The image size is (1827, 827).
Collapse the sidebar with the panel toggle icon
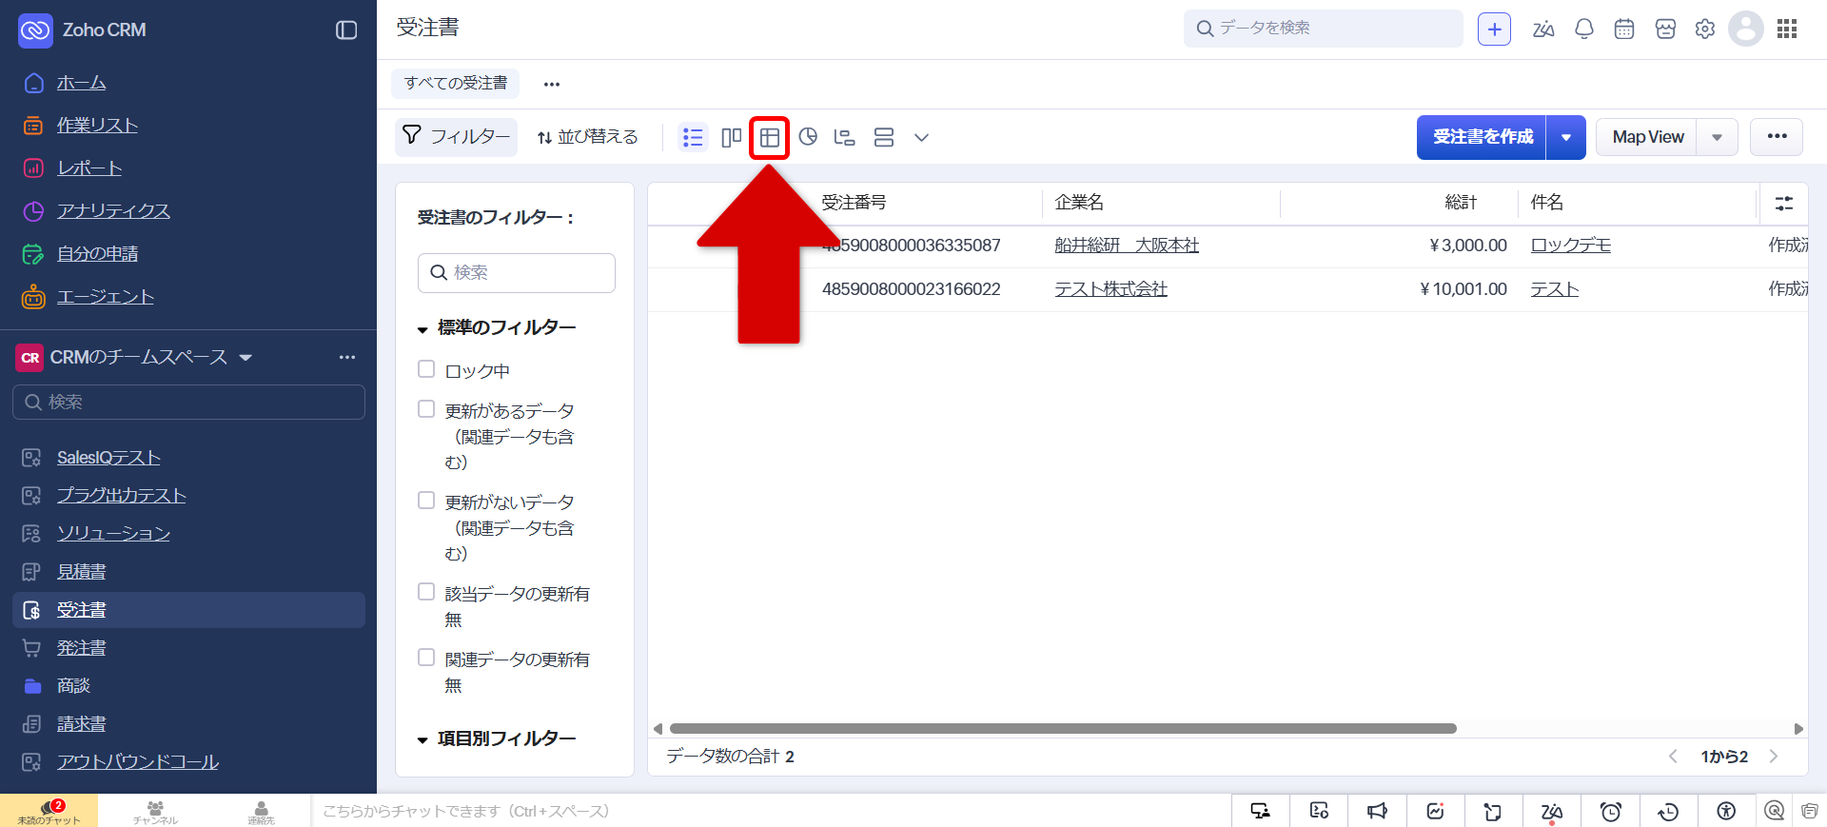[346, 30]
